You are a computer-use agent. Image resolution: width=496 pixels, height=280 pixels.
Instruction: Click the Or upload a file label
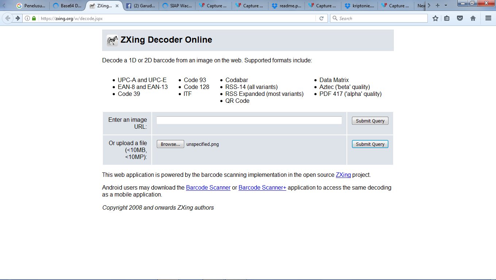128,150
